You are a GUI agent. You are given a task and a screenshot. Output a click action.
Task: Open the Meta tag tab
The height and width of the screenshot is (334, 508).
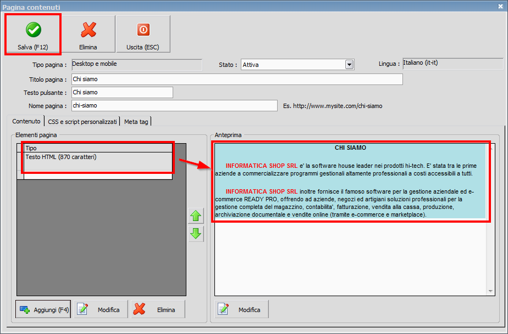[136, 122]
